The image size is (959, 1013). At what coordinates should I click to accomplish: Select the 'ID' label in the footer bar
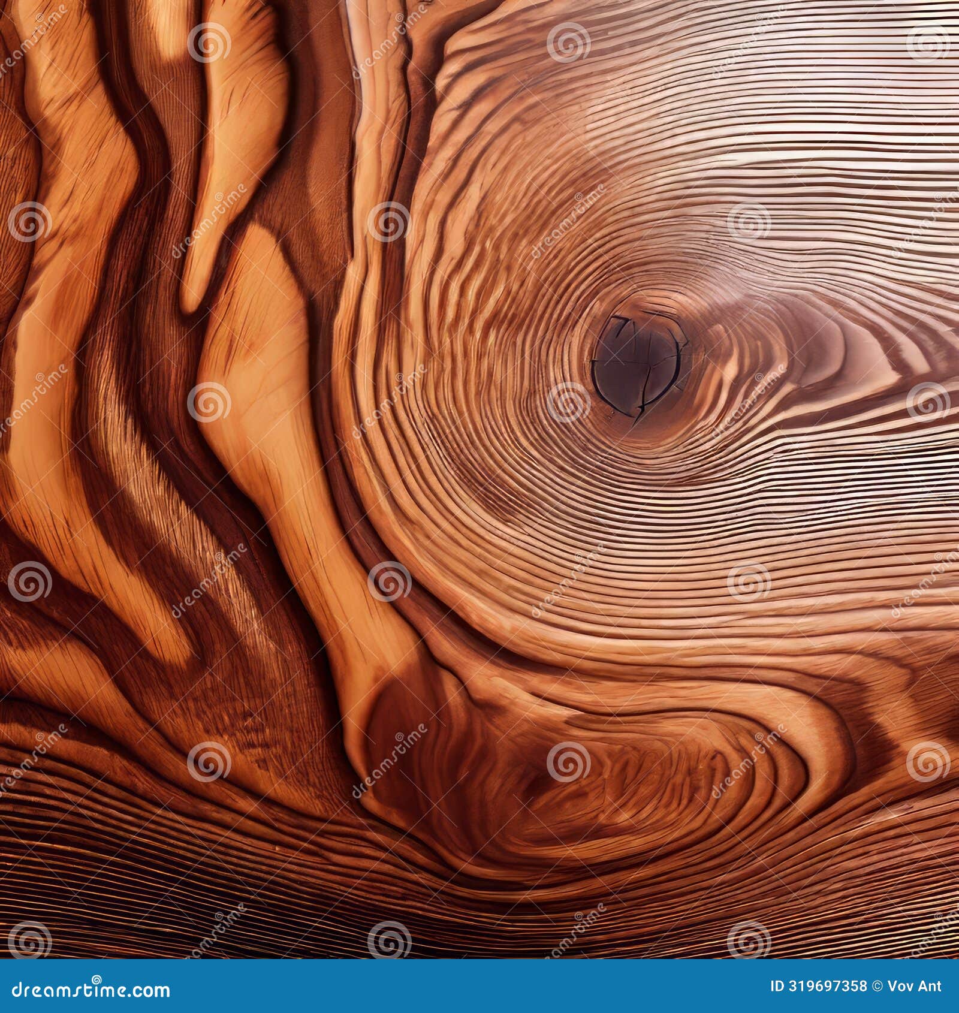pos(777,986)
